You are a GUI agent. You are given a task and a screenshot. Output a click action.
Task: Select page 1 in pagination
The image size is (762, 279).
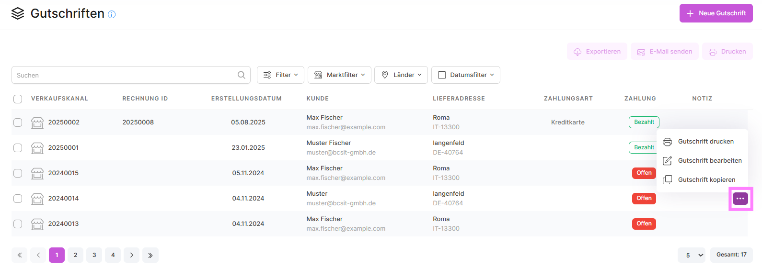tap(57, 255)
